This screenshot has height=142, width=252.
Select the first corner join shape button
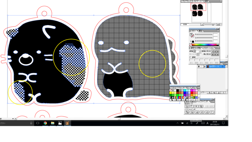tap(213, 54)
